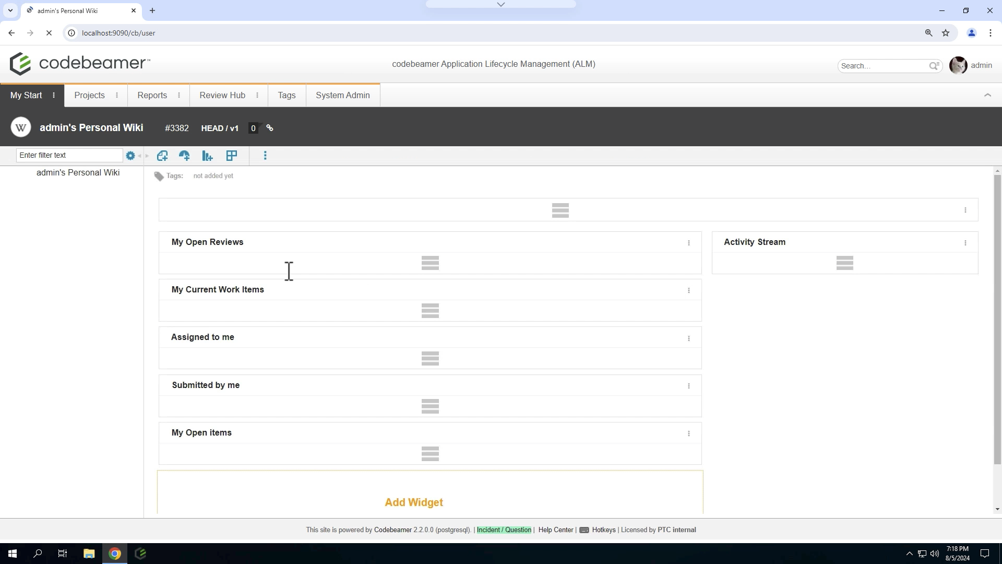Viewport: 1002px width, 564px height.
Task: Open the wiki toolbar more actions menu
Action: [265, 156]
